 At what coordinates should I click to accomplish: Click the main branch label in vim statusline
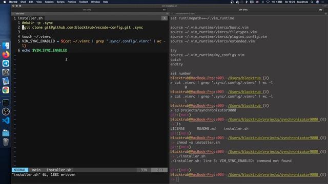36,170
